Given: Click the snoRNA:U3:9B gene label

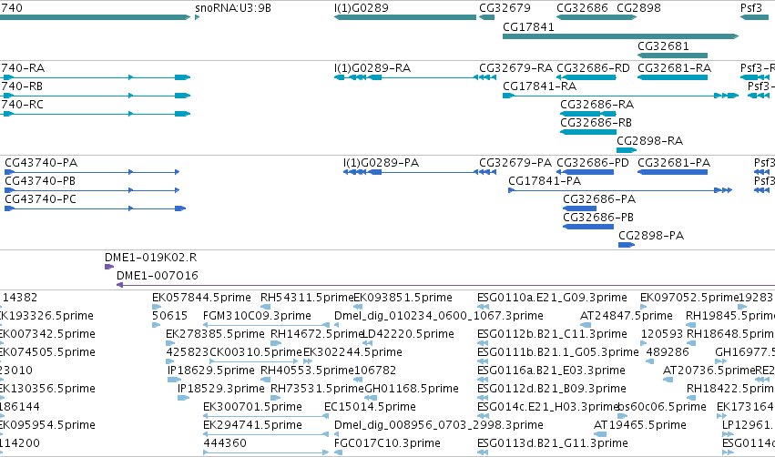Looking at the screenshot, I should [x=233, y=8].
